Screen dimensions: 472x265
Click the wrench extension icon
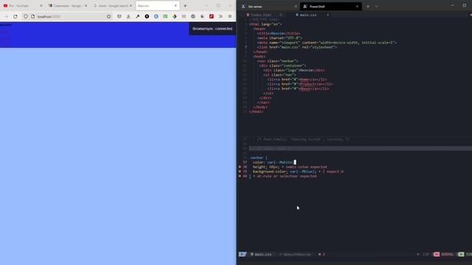(x=138, y=16)
